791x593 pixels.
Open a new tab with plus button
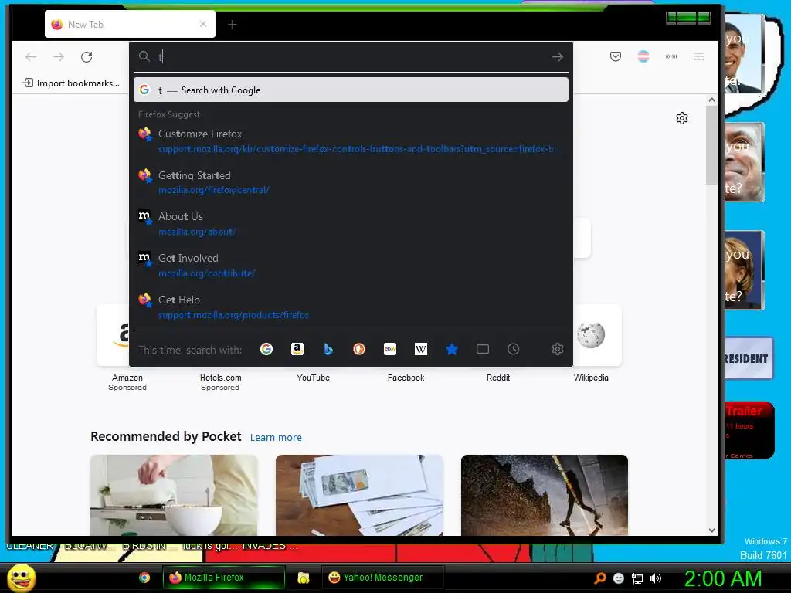point(232,24)
